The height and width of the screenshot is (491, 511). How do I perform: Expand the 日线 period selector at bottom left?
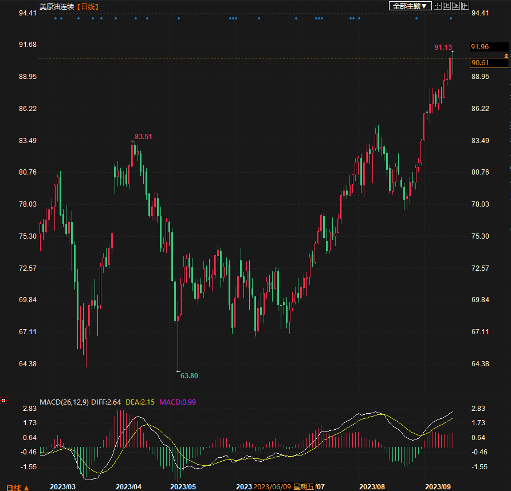17,487
